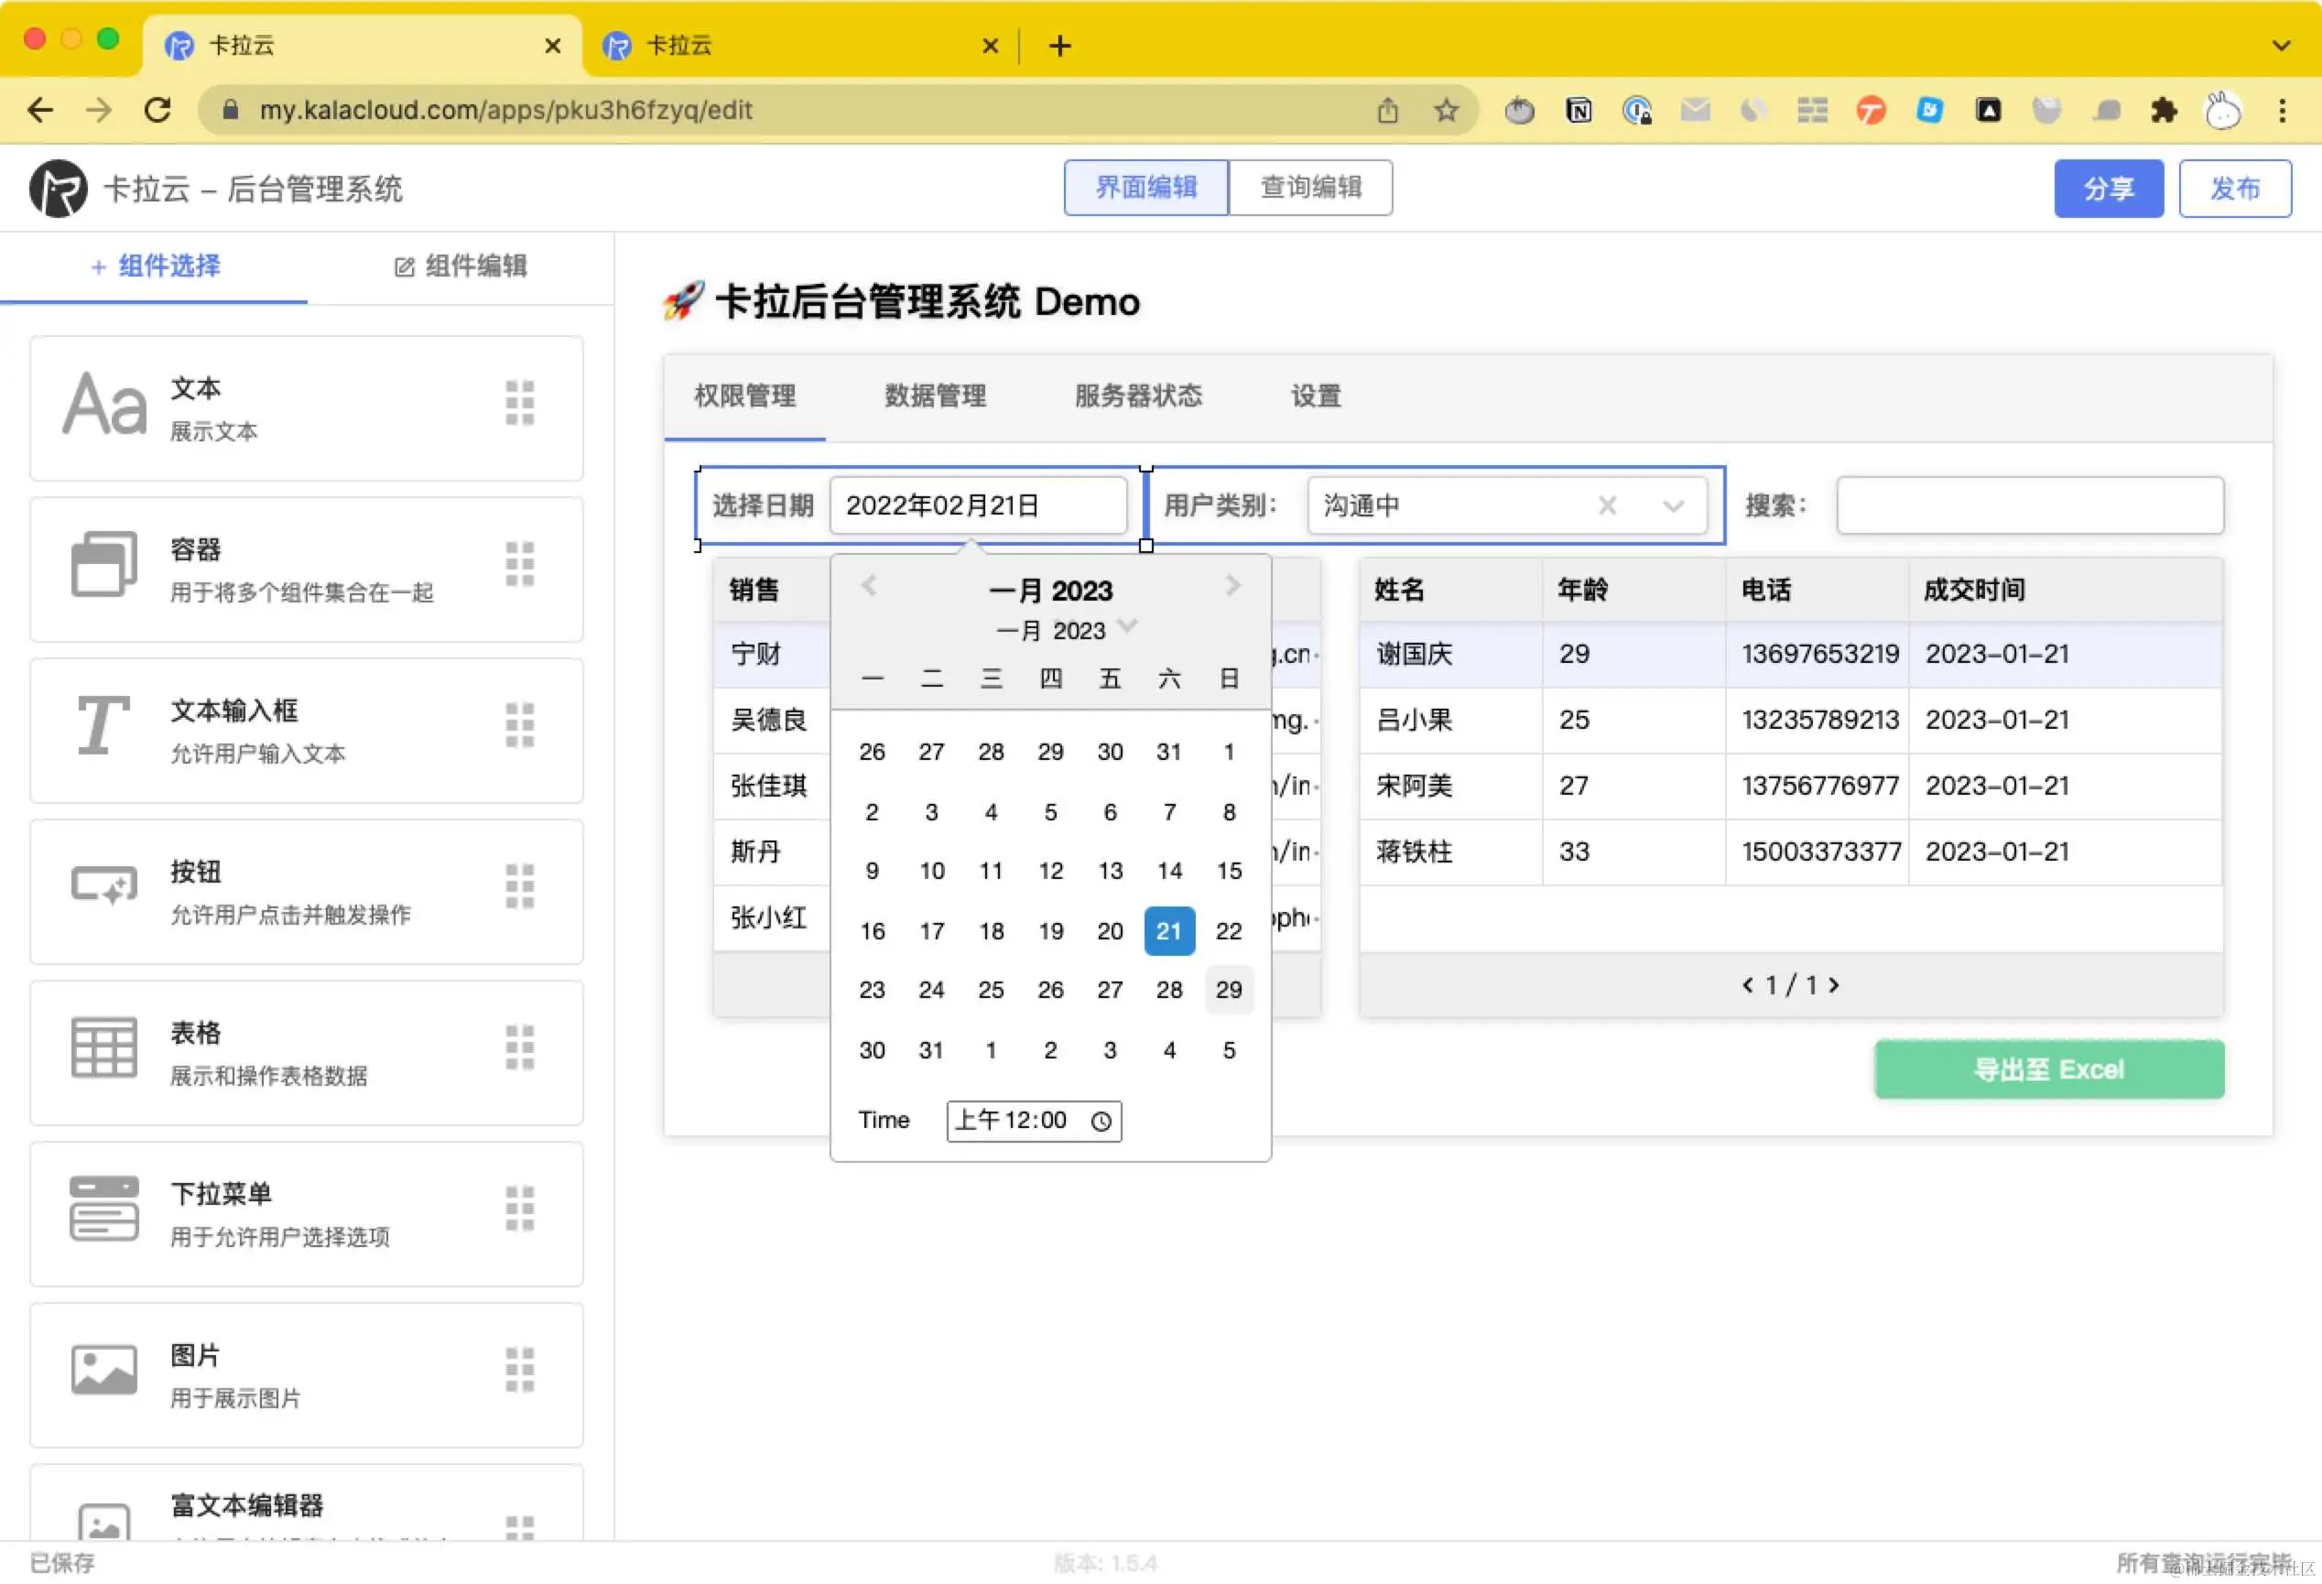
Task: Click the 富文本编辑器 component card
Action: pos(307,1503)
